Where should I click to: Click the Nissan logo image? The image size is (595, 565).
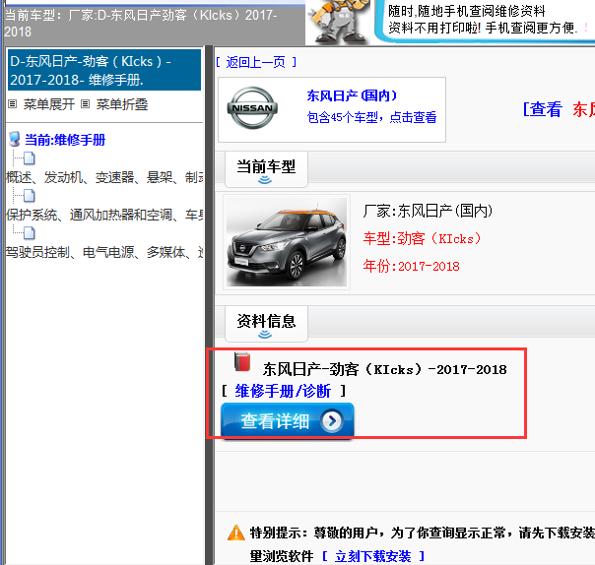pyautogui.click(x=252, y=108)
